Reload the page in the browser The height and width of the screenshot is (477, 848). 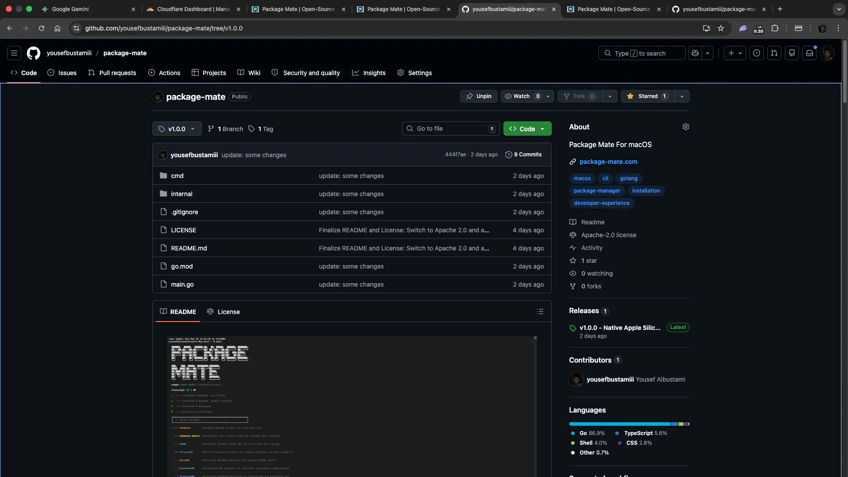click(x=42, y=28)
